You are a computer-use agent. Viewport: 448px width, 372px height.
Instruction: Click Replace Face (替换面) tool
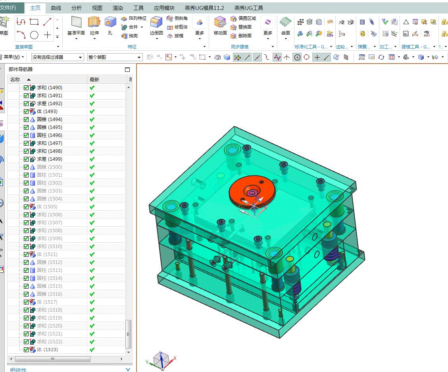tap(241, 27)
